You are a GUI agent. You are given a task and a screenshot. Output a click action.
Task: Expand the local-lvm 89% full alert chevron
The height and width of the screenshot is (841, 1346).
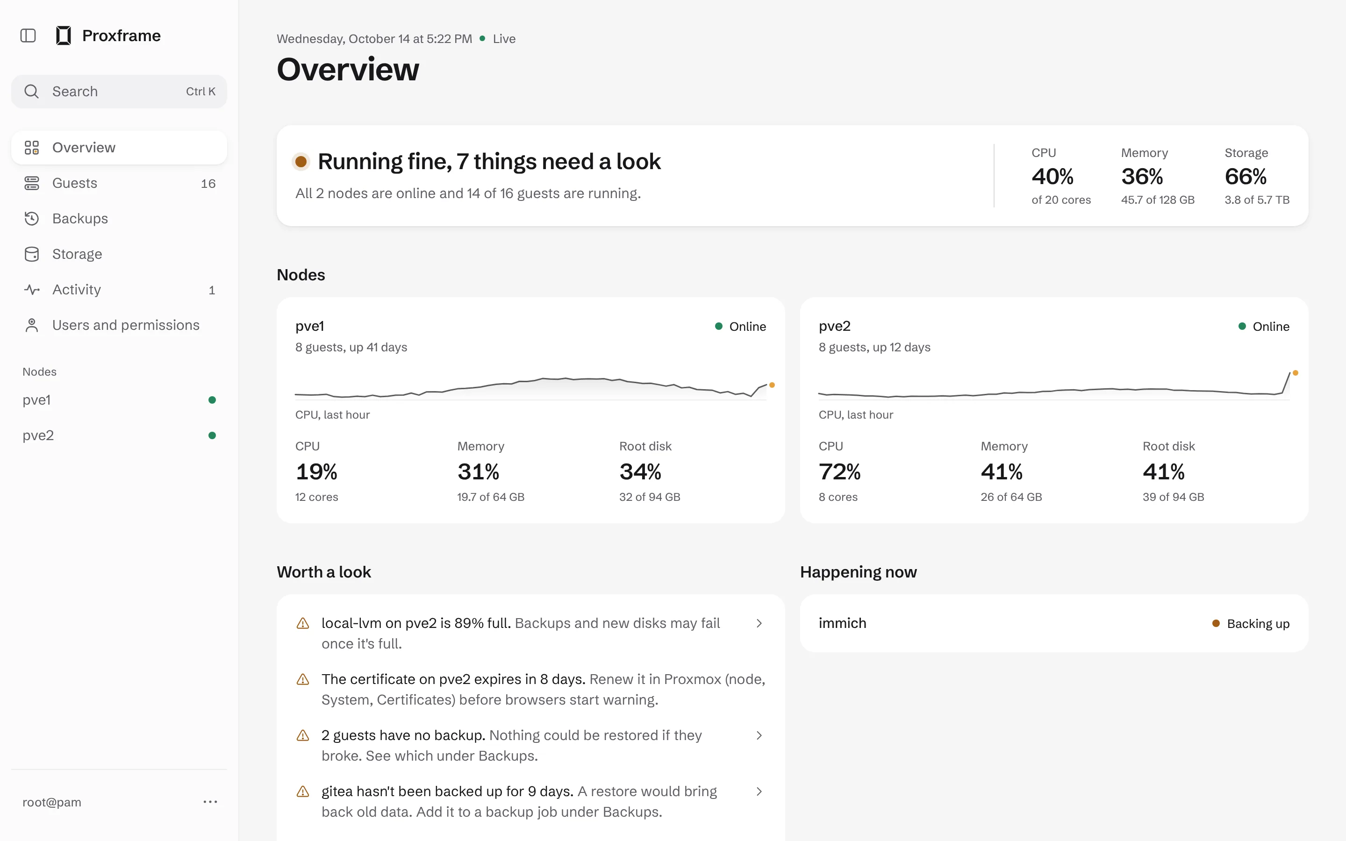coord(759,624)
